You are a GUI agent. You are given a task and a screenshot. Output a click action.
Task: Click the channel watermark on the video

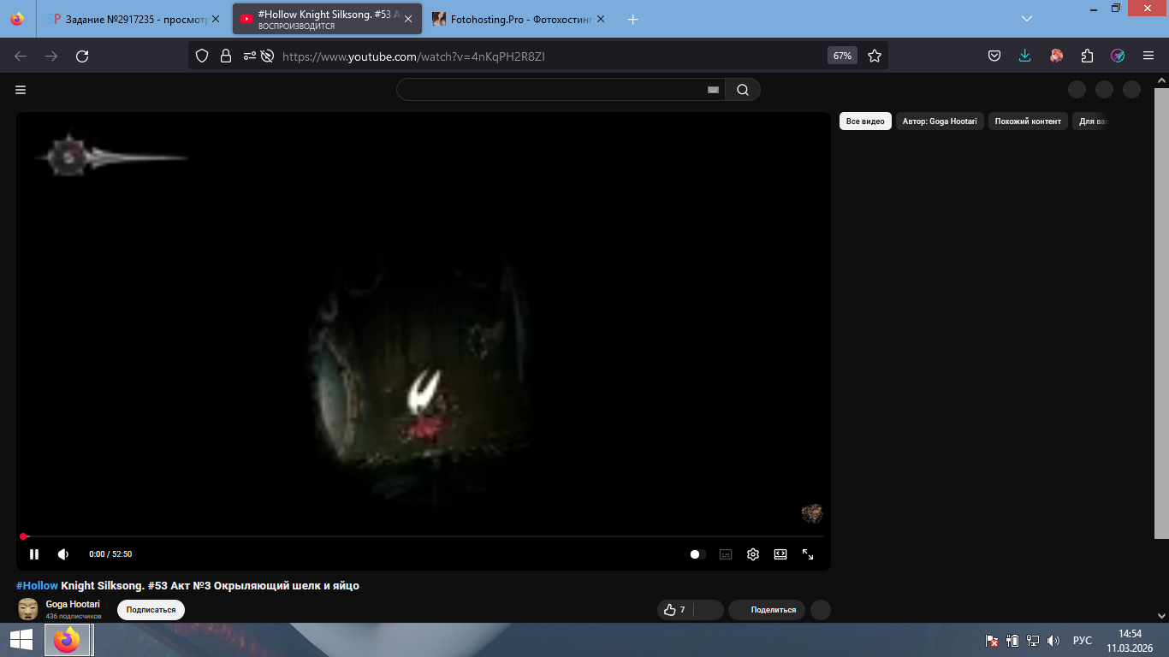812,513
